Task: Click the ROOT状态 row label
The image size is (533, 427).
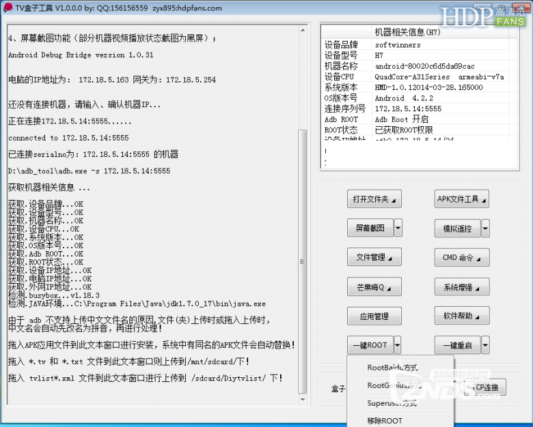Action: pyautogui.click(x=341, y=130)
